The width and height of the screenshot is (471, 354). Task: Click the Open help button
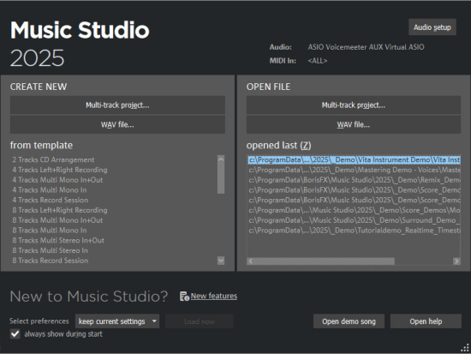tap(426, 321)
